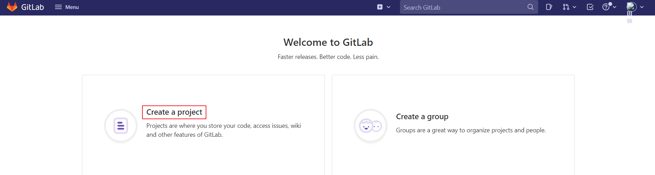This screenshot has height=175, width=655.
Task: Click the user avatar image
Action: [x=631, y=7]
